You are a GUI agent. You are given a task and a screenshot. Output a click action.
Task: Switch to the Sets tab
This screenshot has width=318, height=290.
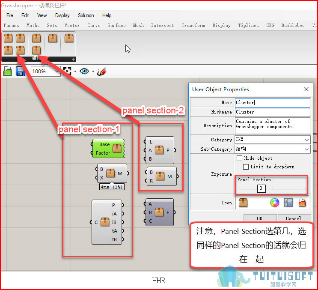(52, 25)
